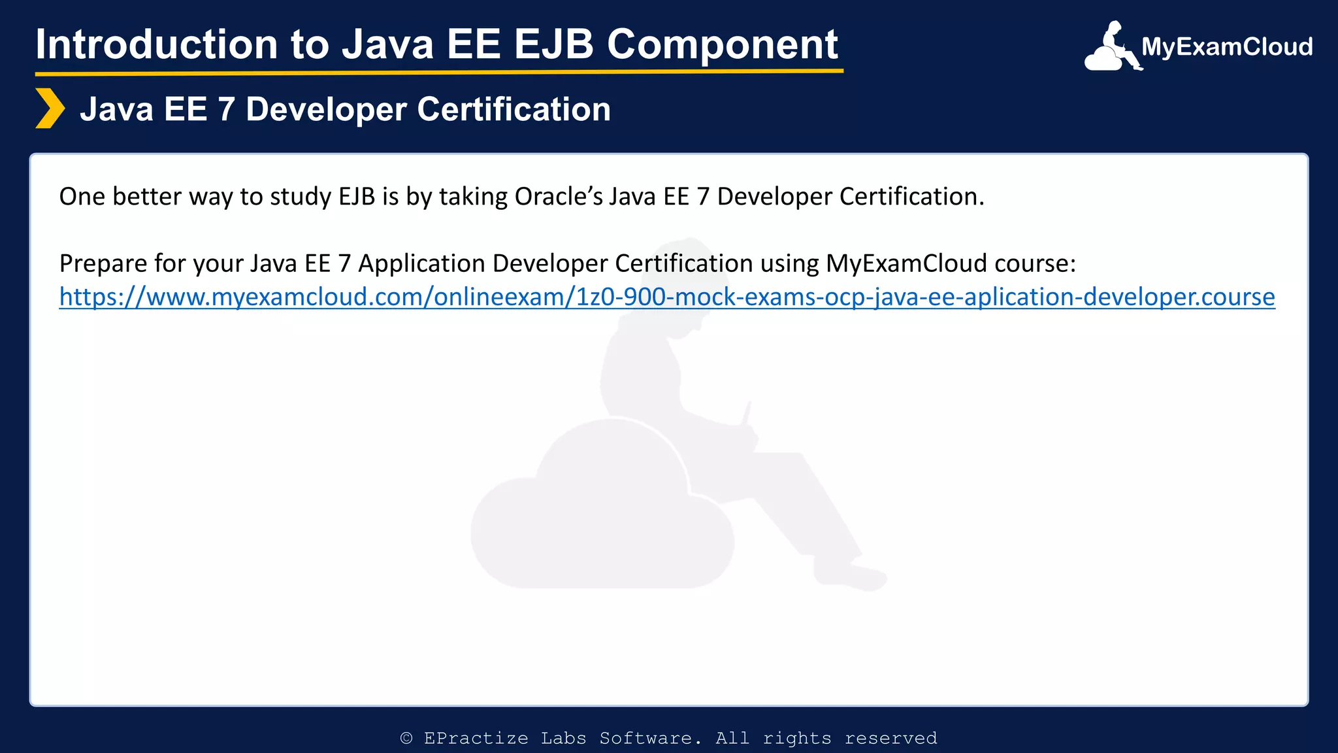Click the line starting "Prepare for your Java EE 7"
Image resolution: width=1338 pixels, height=753 pixels.
tap(567, 263)
